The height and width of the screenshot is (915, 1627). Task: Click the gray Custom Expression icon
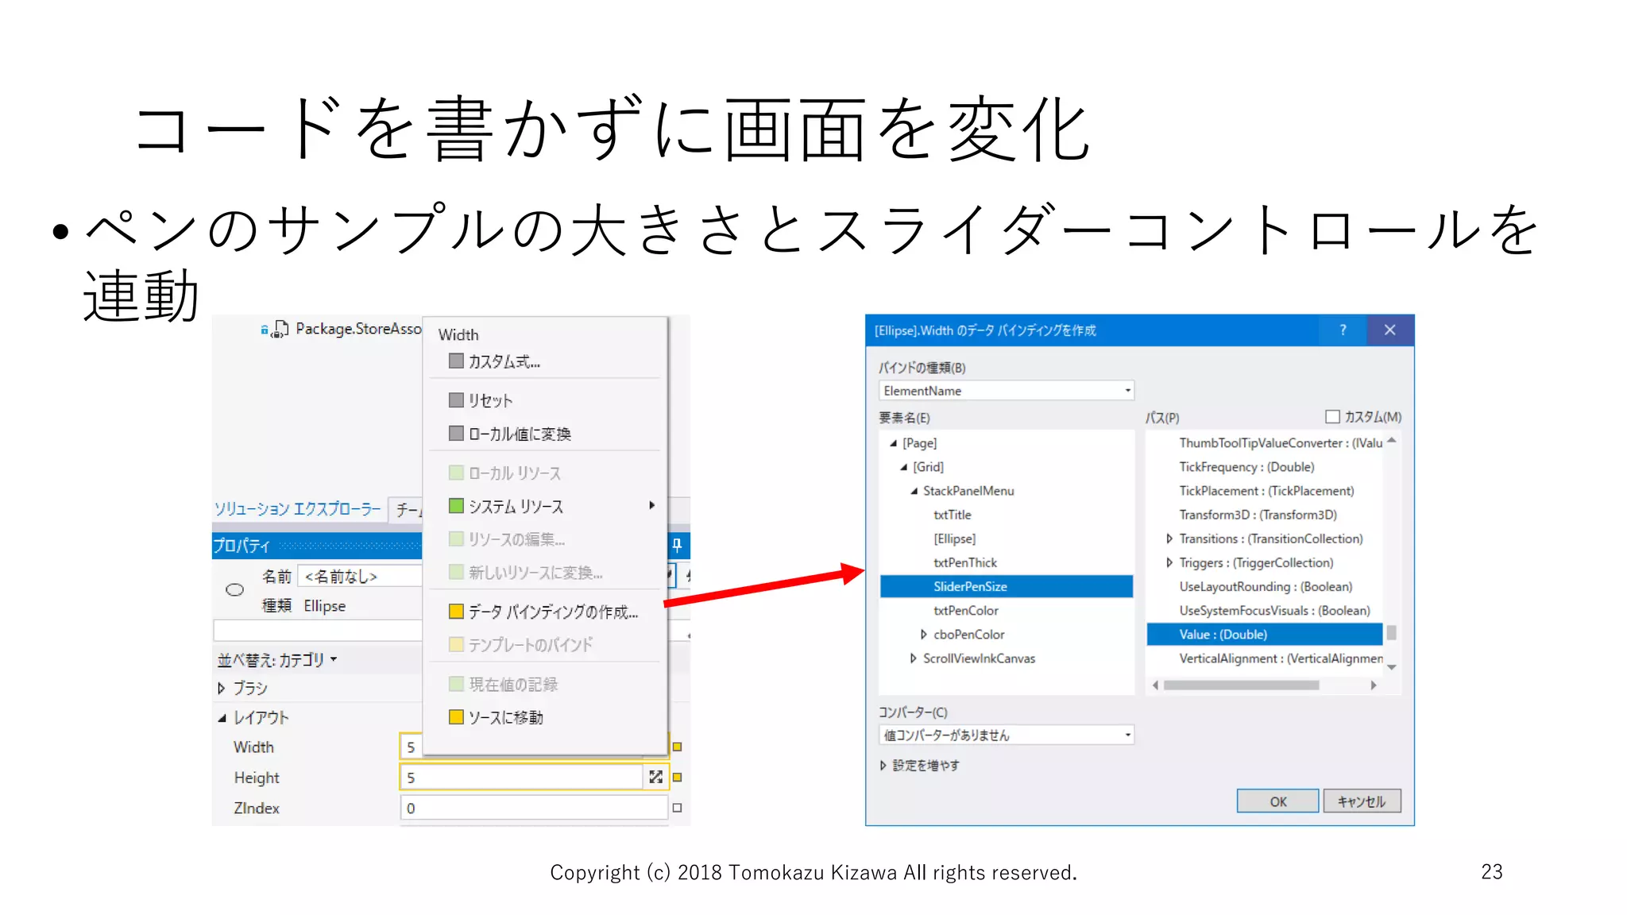456,361
